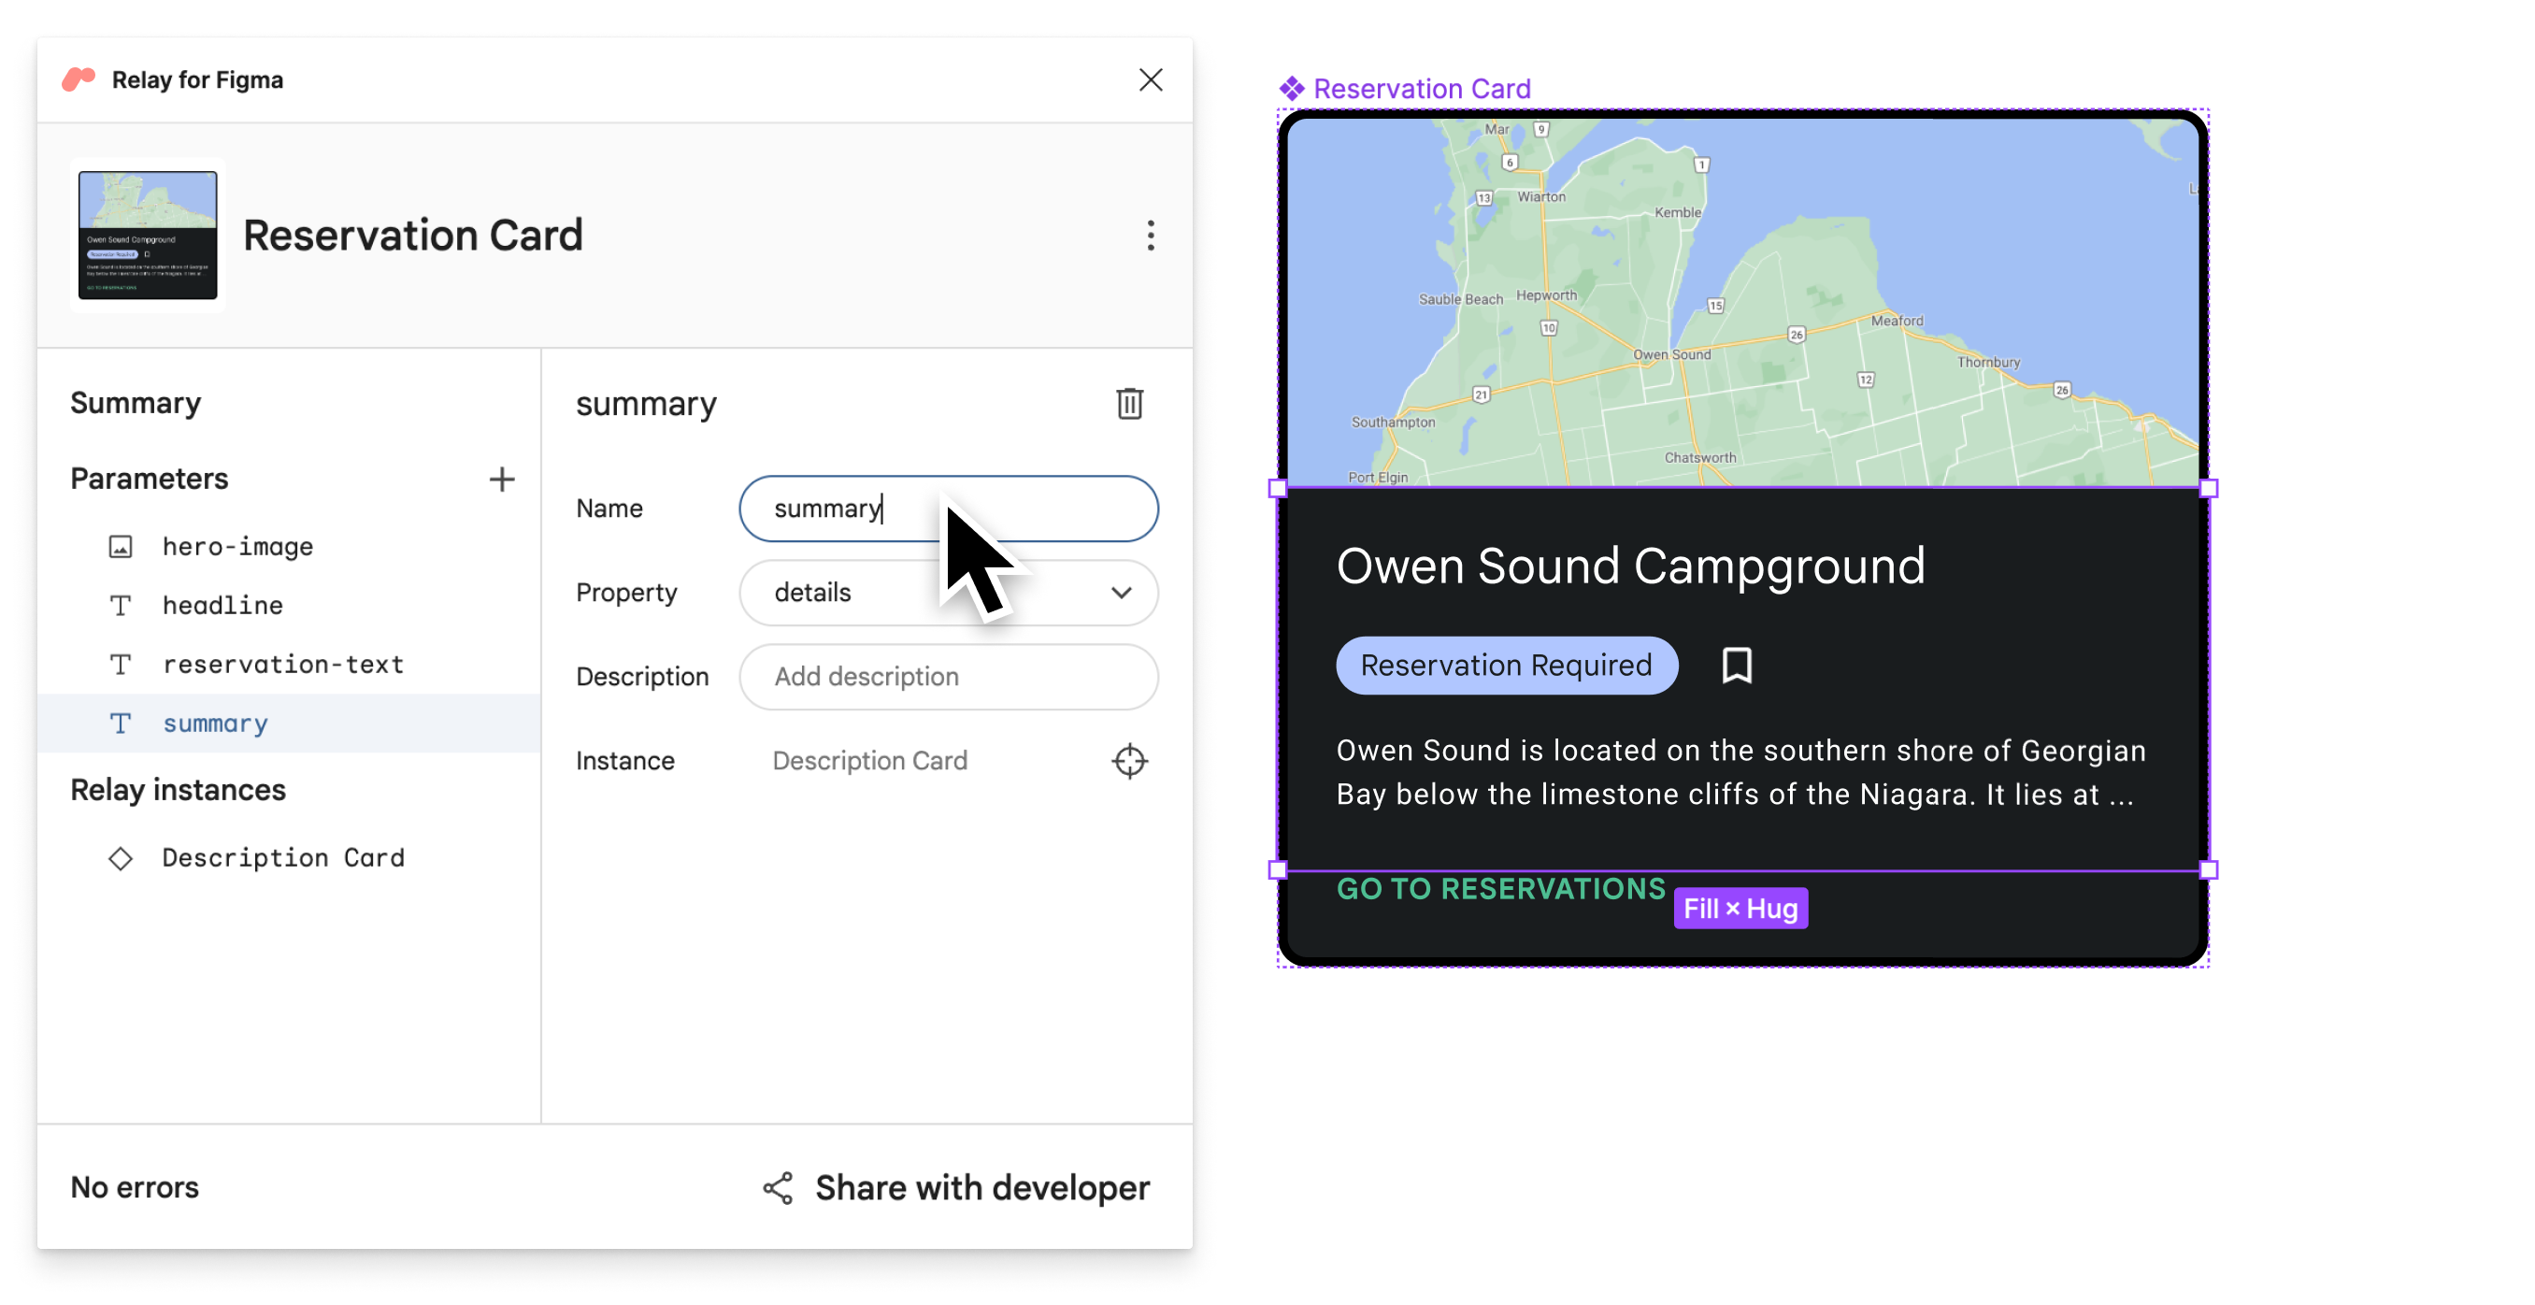
Task: Click the delete parameter icon for summary
Action: pos(1129,405)
